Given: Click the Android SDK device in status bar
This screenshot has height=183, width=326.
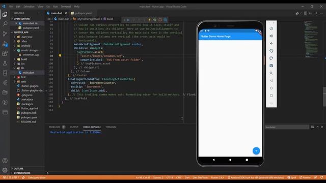Looking at the screenshot, I should tap(256, 177).
